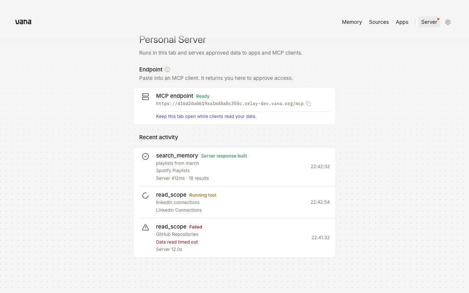Click the failed read_scope warning icon
This screenshot has width=469, height=293.
coord(145,227)
